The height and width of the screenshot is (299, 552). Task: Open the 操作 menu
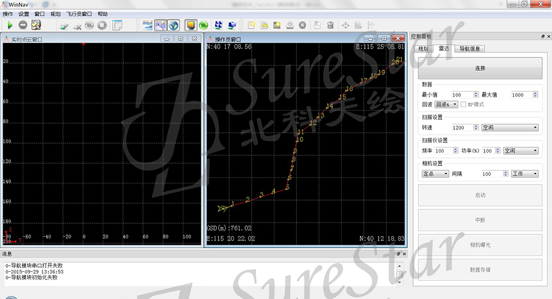(8, 14)
